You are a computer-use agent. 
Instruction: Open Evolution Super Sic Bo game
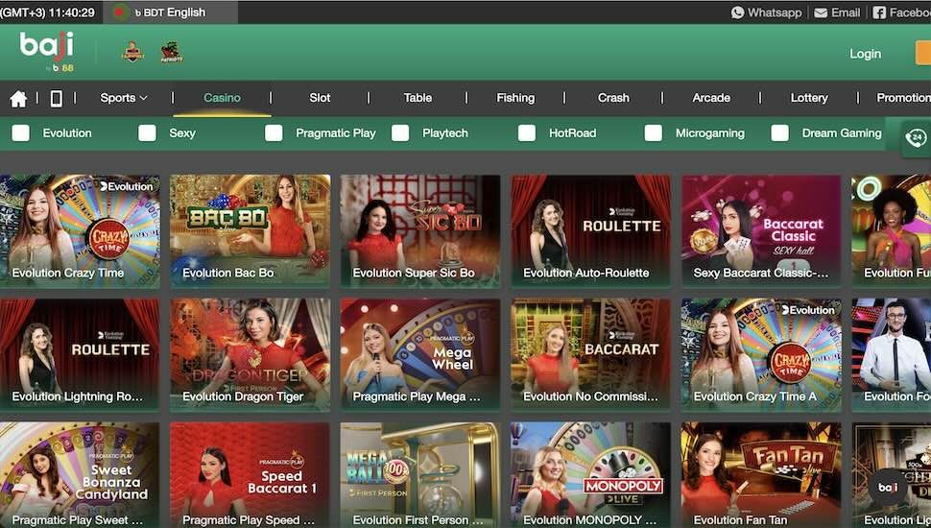420,231
